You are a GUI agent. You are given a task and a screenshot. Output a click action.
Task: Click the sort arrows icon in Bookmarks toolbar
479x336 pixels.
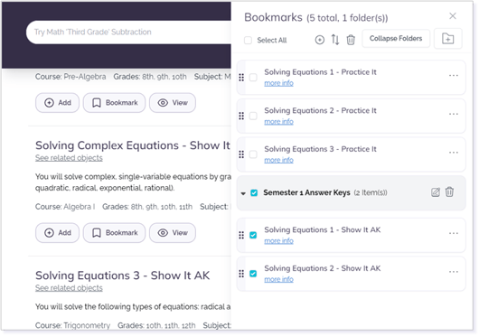(x=335, y=40)
